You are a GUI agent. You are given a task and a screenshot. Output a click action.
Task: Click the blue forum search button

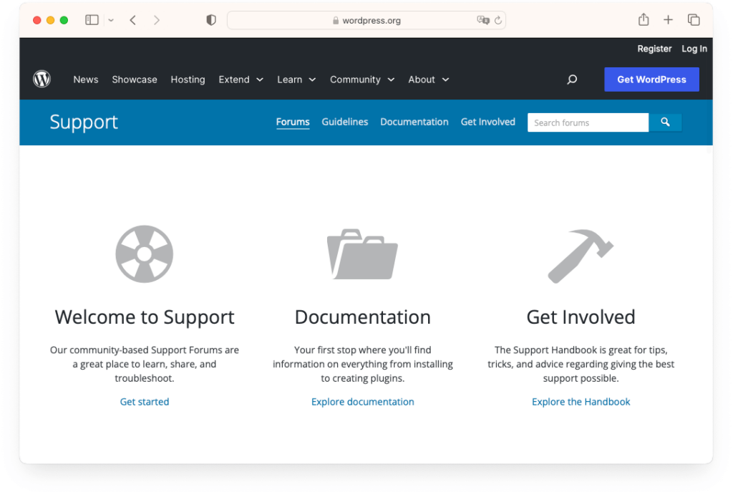coord(665,122)
